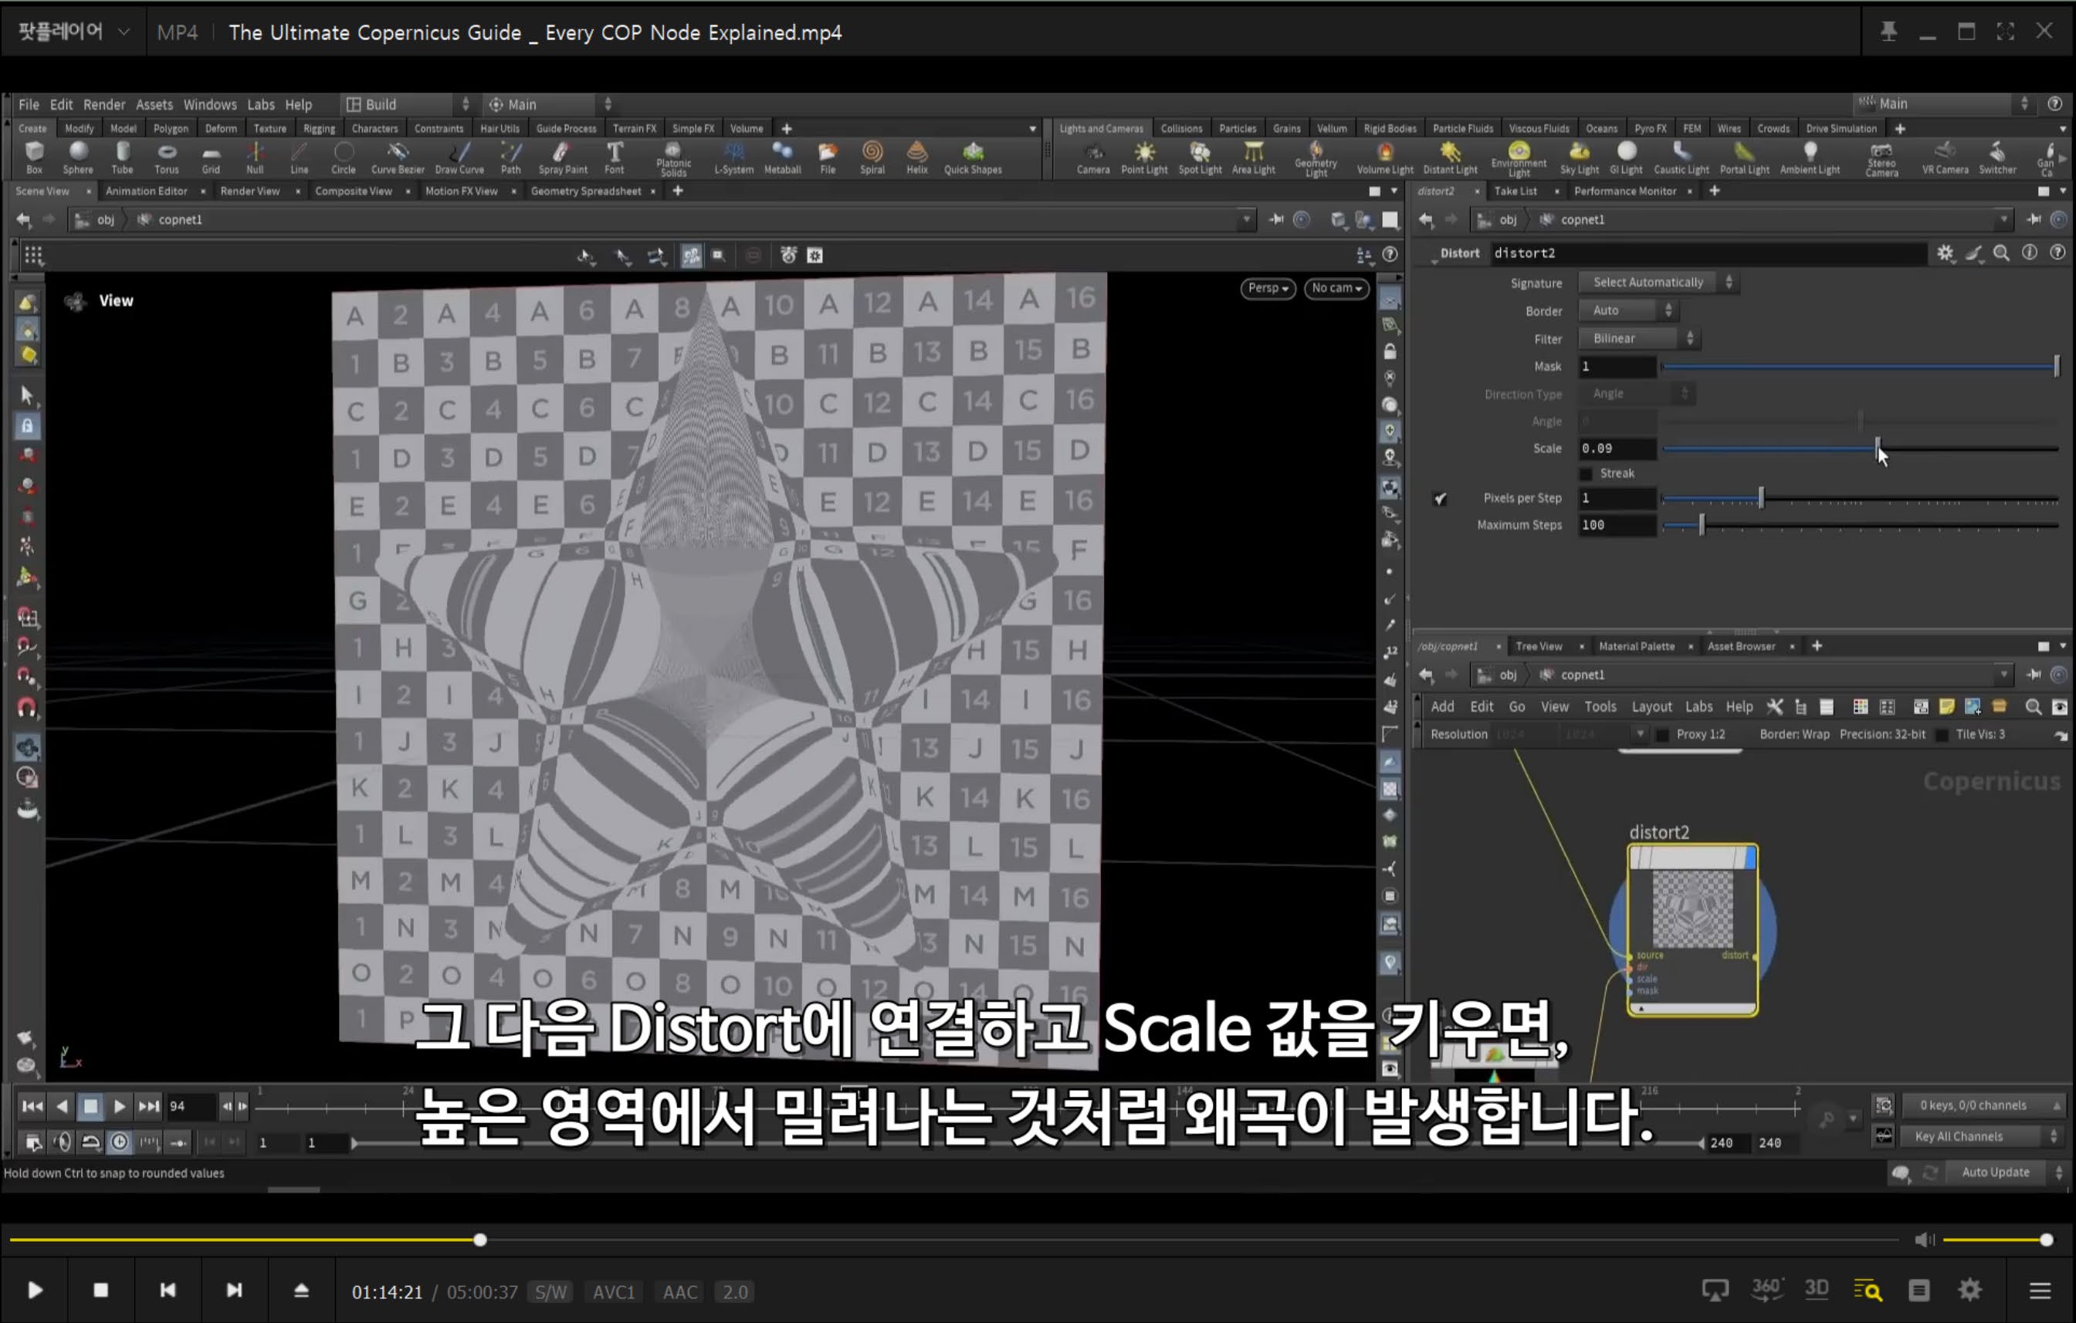Add a Volume Light
The image size is (2076, 1323).
1384,157
